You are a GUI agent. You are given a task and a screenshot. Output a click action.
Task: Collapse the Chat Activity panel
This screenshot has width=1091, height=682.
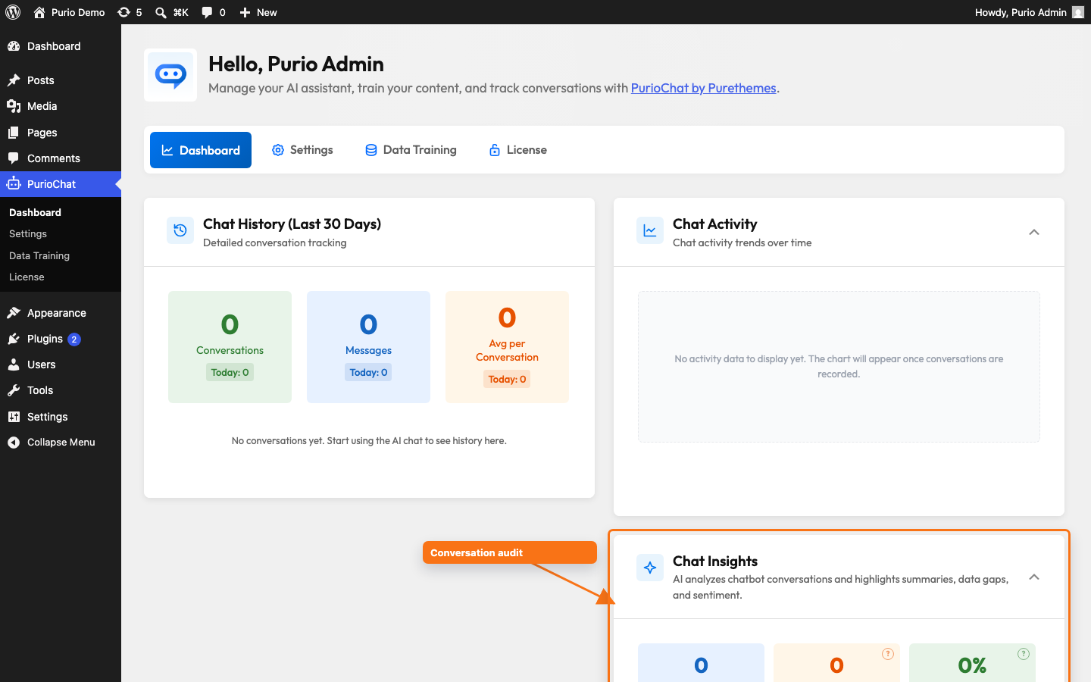pyautogui.click(x=1034, y=232)
